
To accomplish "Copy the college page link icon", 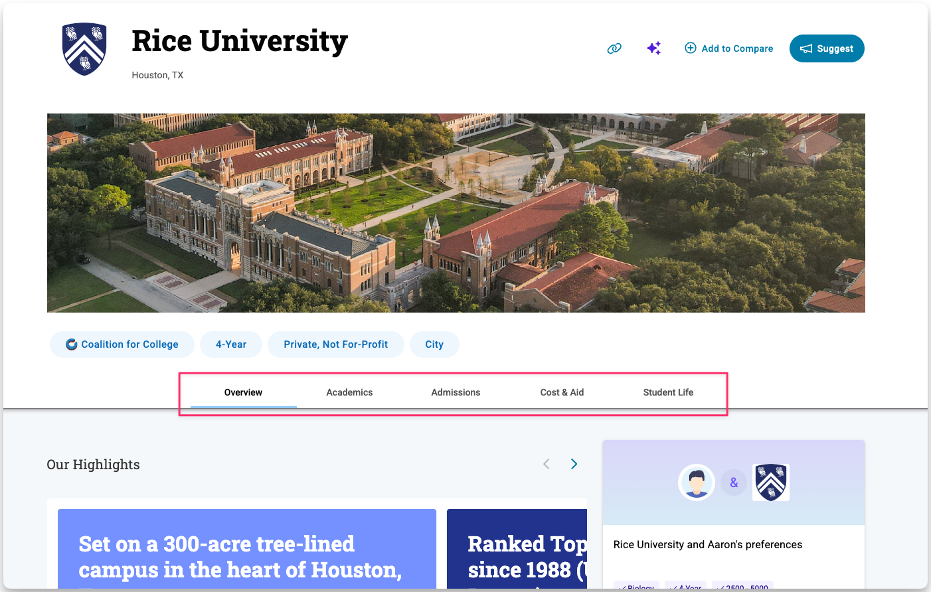I will point(614,48).
